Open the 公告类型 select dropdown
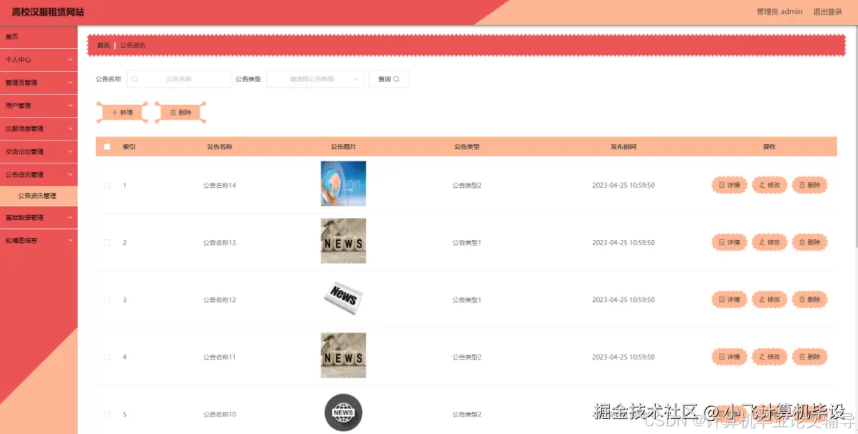The image size is (858, 434). (x=315, y=79)
